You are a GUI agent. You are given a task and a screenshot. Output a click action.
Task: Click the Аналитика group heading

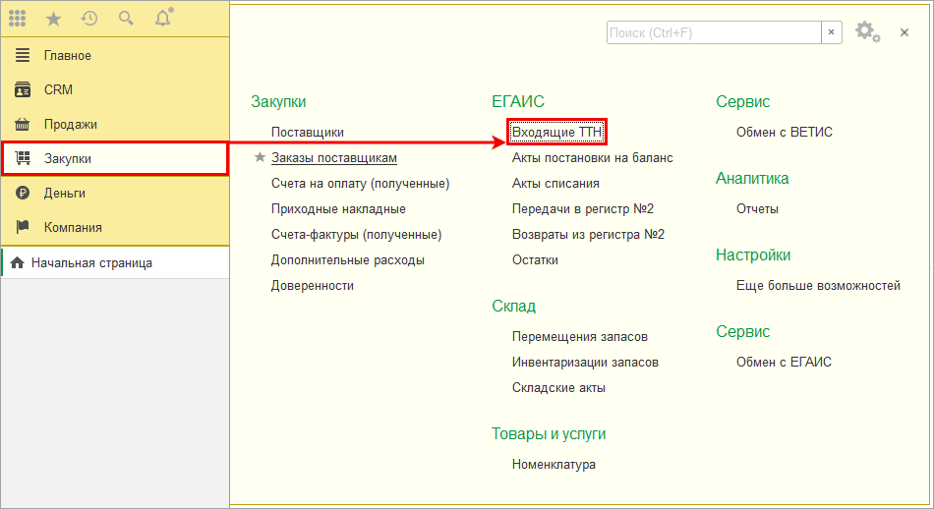click(752, 179)
